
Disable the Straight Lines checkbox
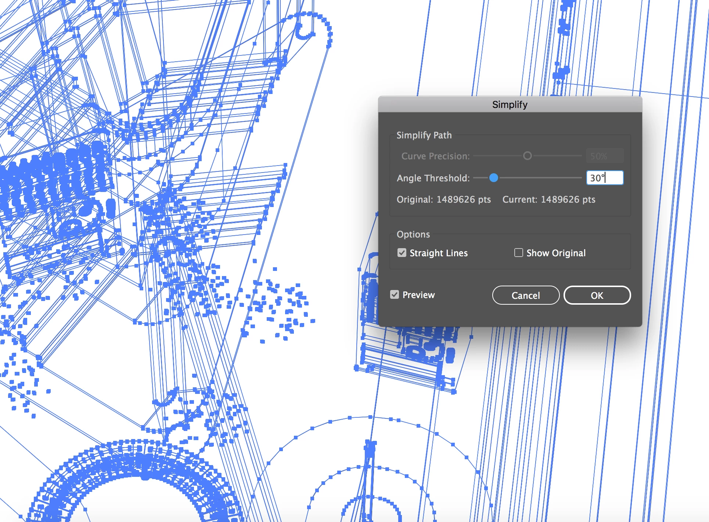point(402,253)
